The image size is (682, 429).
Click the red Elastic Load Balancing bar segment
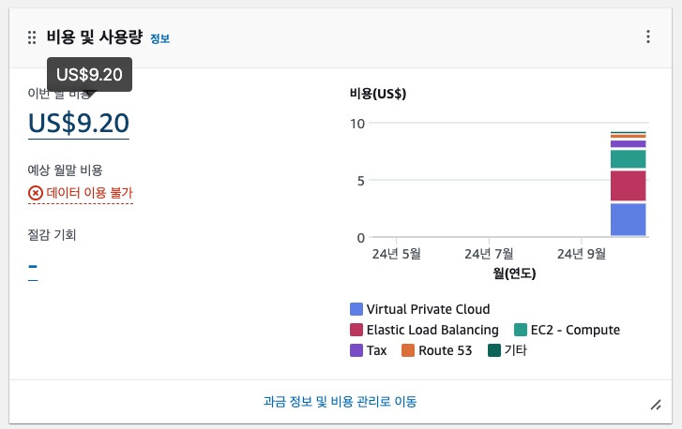point(629,185)
